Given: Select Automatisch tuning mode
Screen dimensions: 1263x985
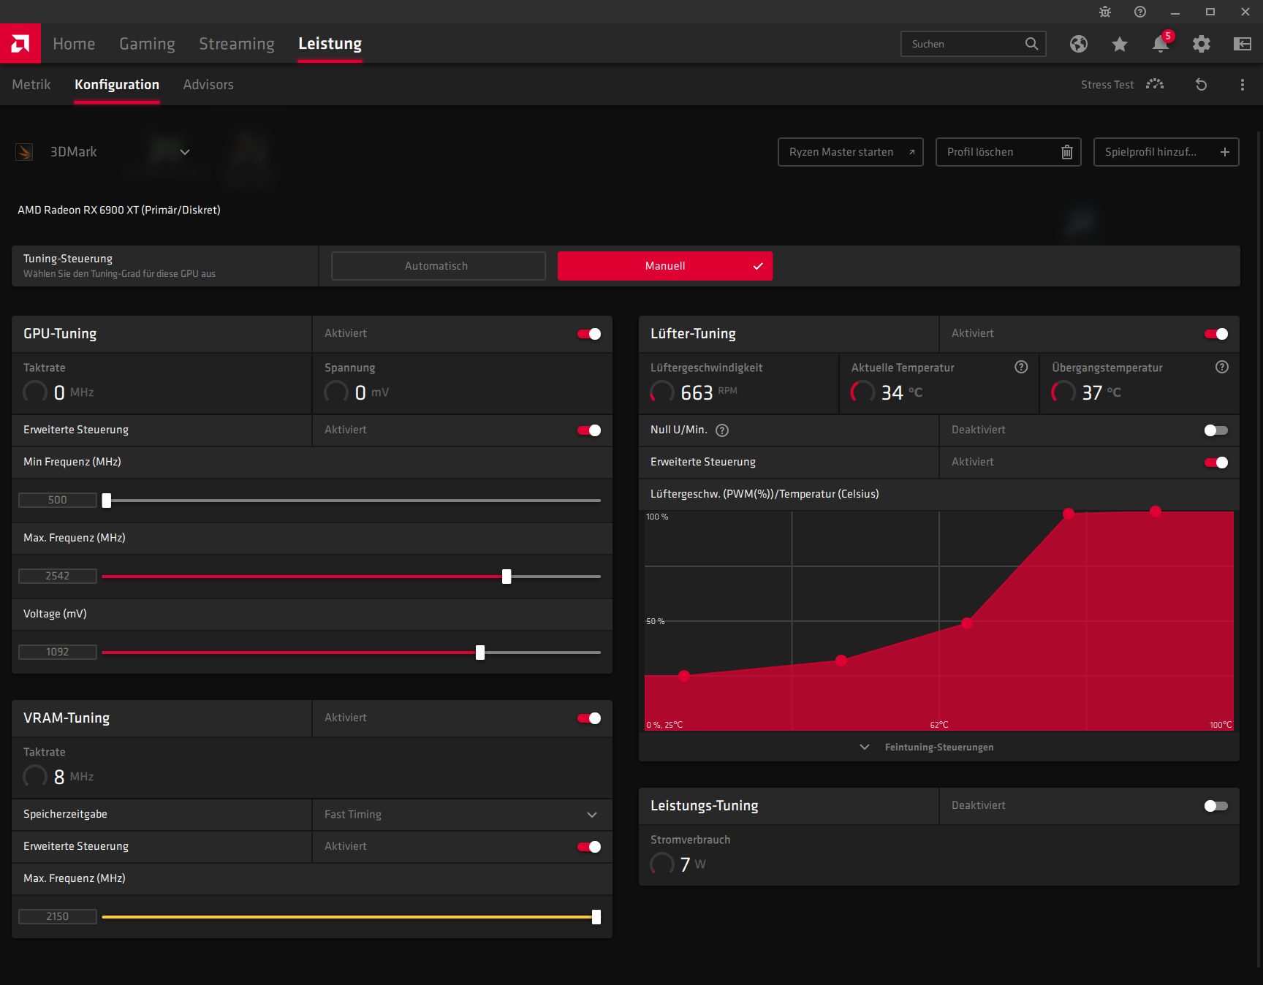Looking at the screenshot, I should click(439, 266).
